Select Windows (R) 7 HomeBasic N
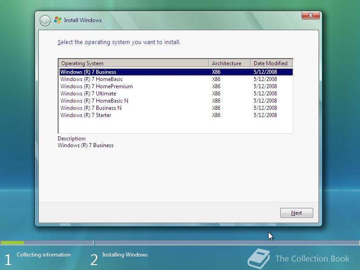 [x=176, y=101]
